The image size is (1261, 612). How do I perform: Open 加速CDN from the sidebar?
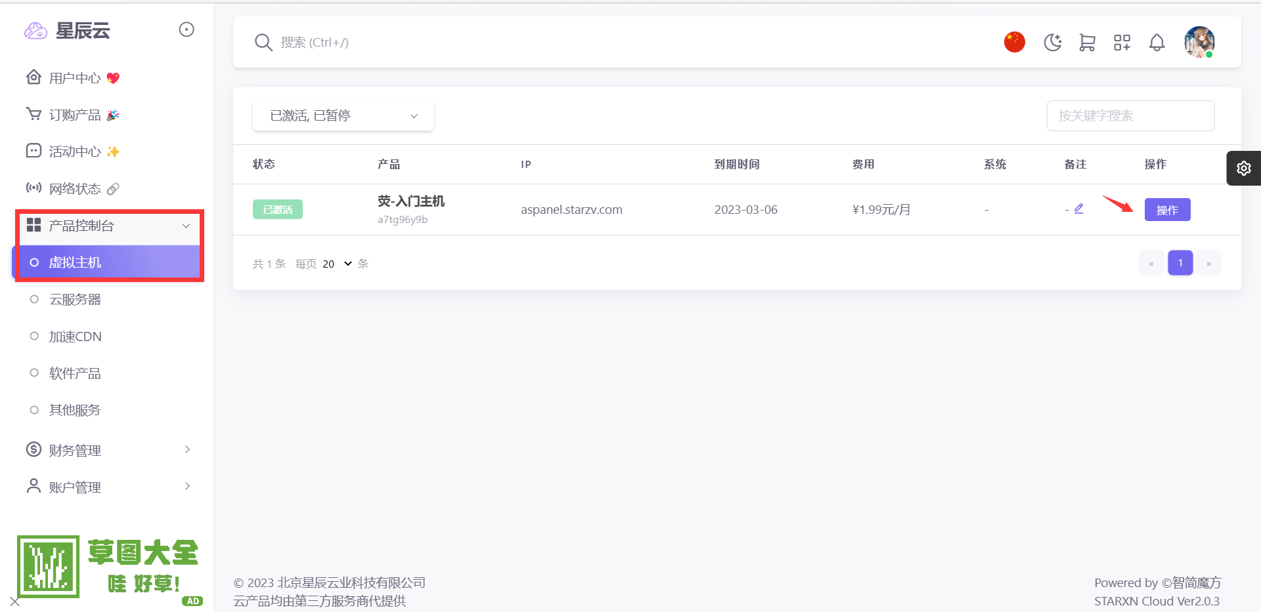[75, 337]
